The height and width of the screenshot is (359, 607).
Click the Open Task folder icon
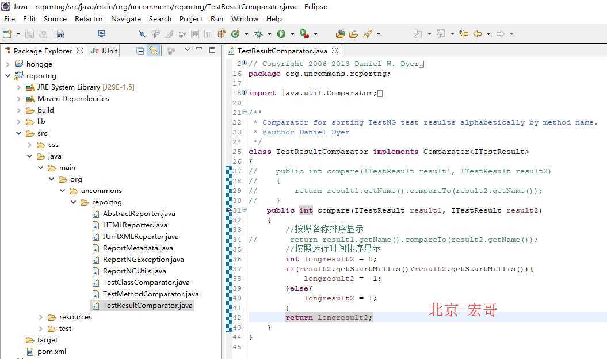click(x=353, y=34)
